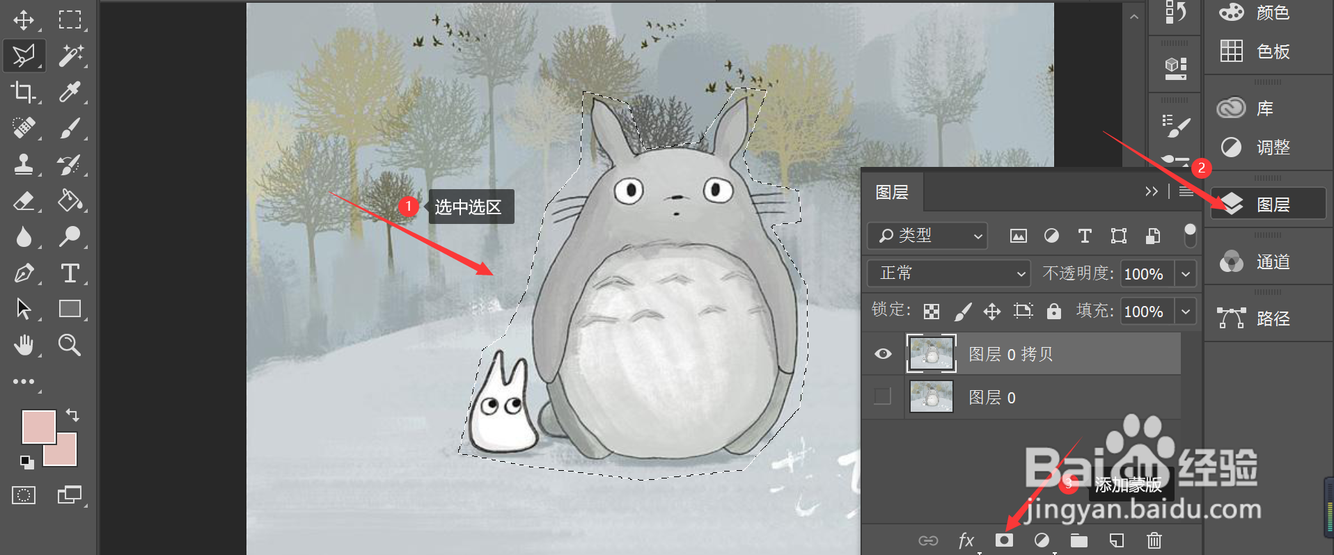Select the Move tool
The height and width of the screenshot is (555, 1334).
tap(24, 19)
